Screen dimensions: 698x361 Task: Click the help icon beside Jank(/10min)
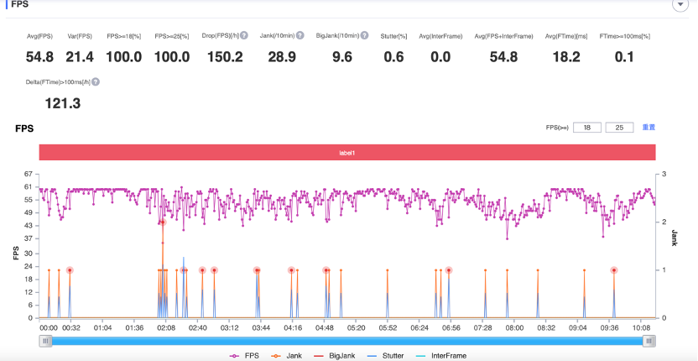tap(299, 35)
